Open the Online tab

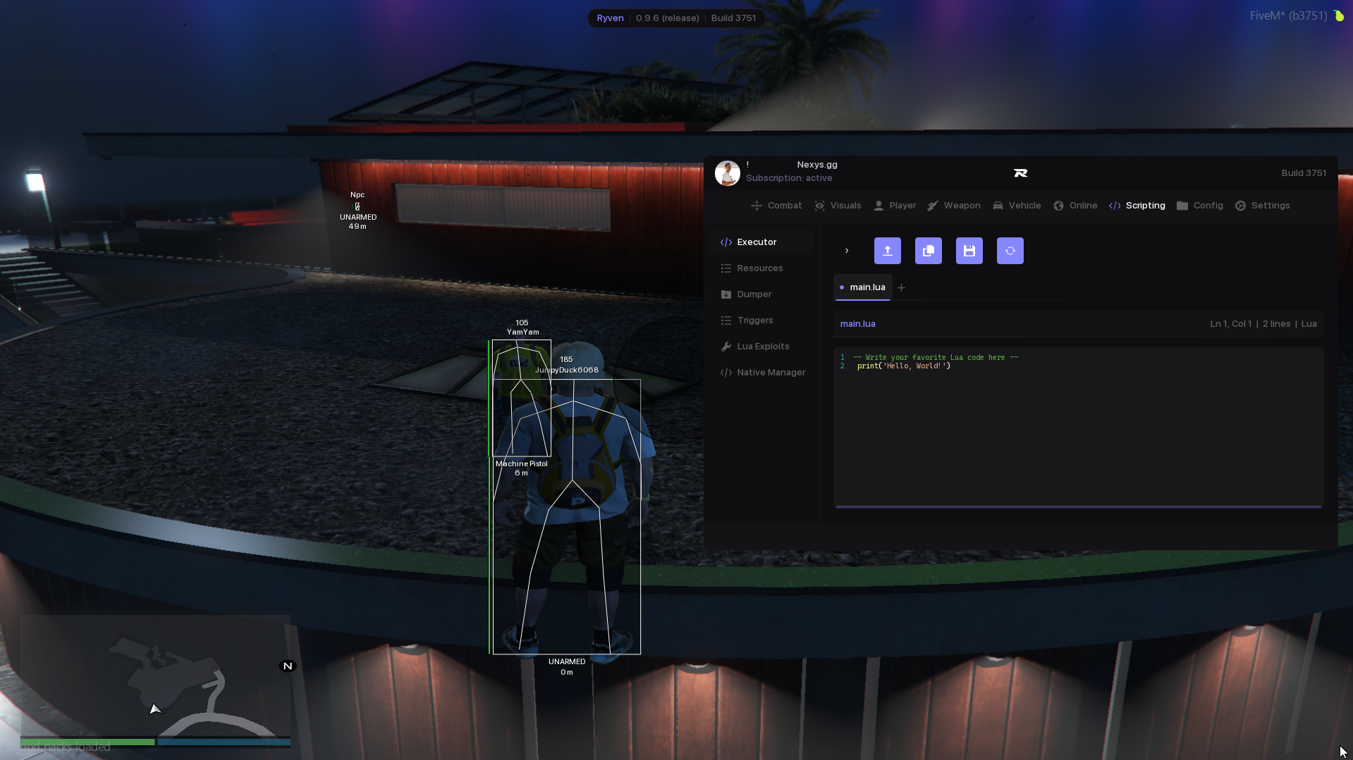click(1075, 206)
